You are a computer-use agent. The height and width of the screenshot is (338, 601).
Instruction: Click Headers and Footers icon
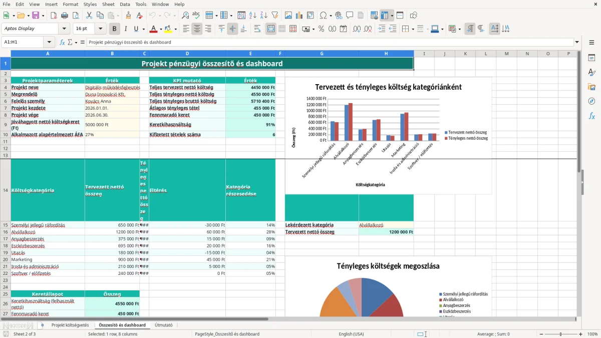(x=361, y=16)
